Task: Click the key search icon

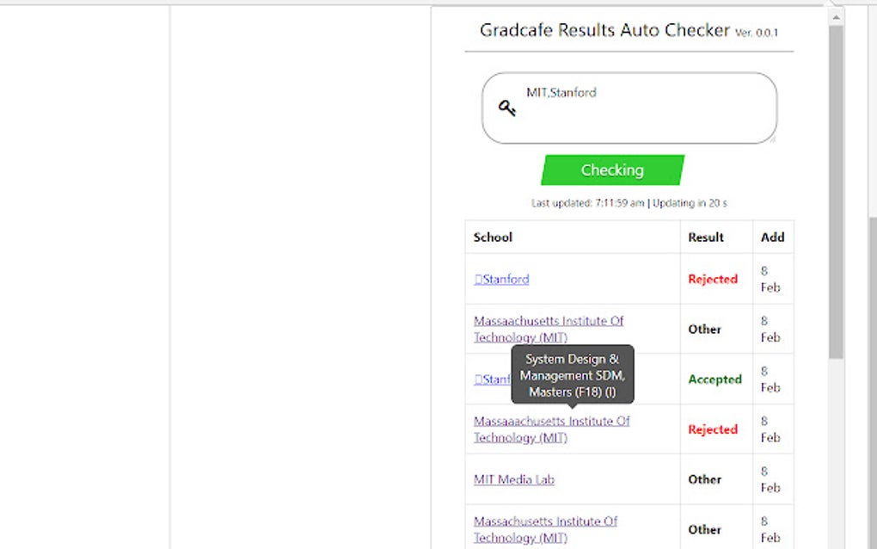Action: click(507, 108)
